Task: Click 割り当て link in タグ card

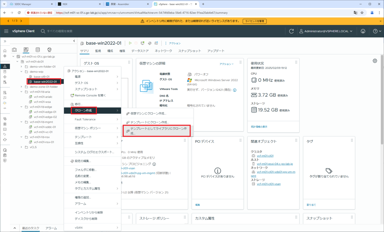Action: [311, 205]
